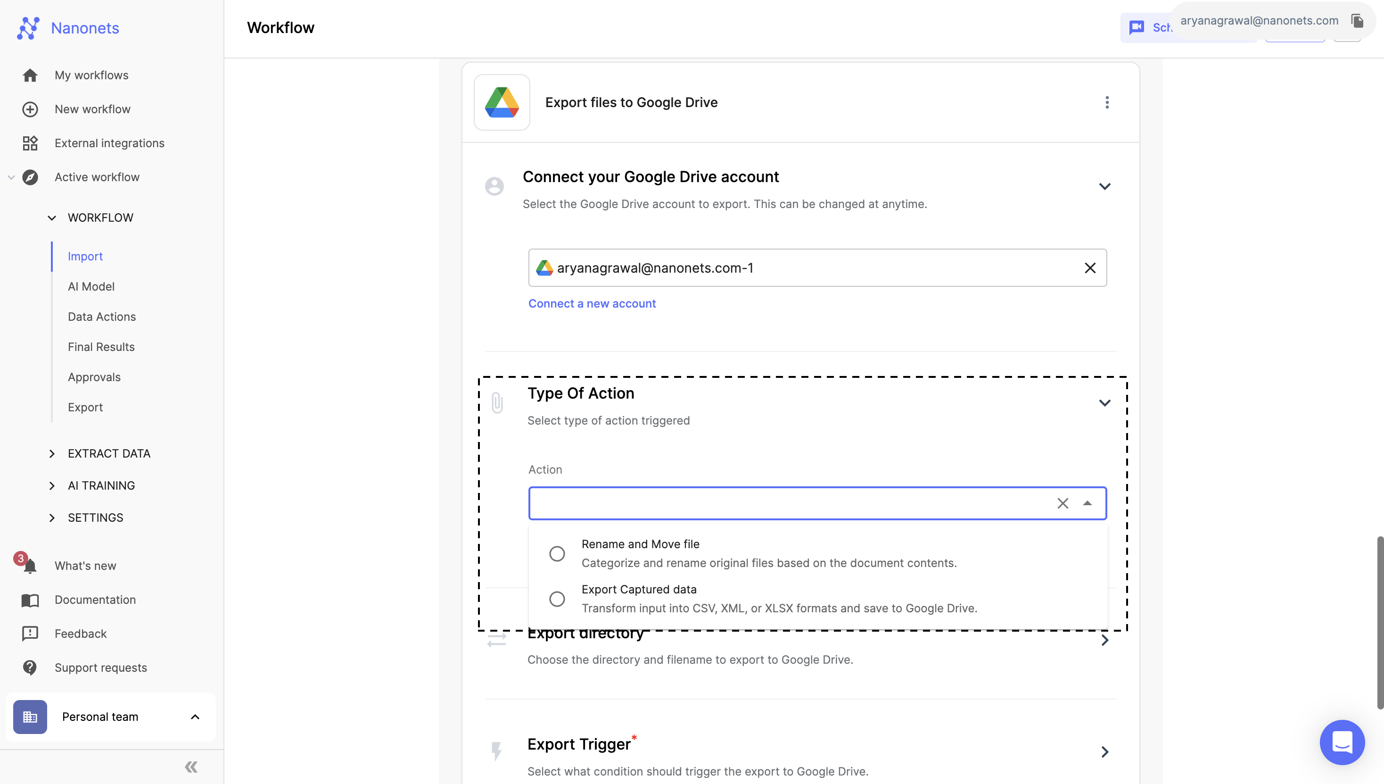The image size is (1384, 784).
Task: Click the Google Drive logo tile
Action: pos(502,102)
